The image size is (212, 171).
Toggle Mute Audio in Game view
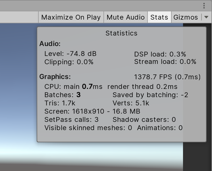pos(126,17)
